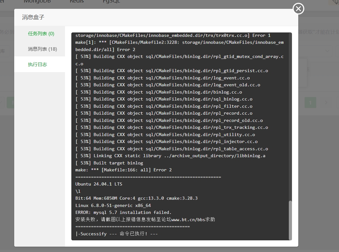Click the log panel vertical scrollbar thumb
339x252 pixels.
tap(290, 220)
